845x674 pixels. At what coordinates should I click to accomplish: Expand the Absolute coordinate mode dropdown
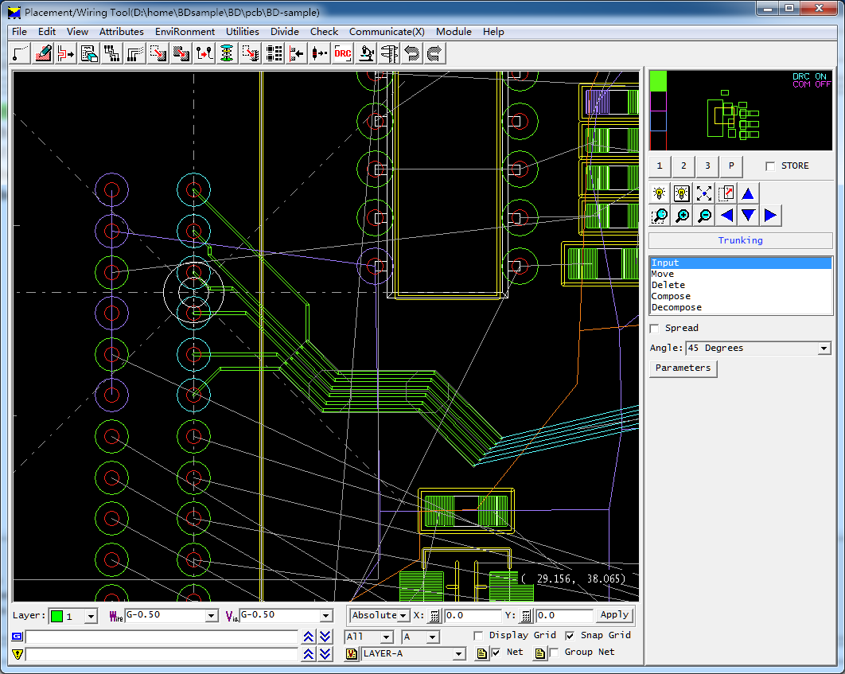click(x=404, y=615)
